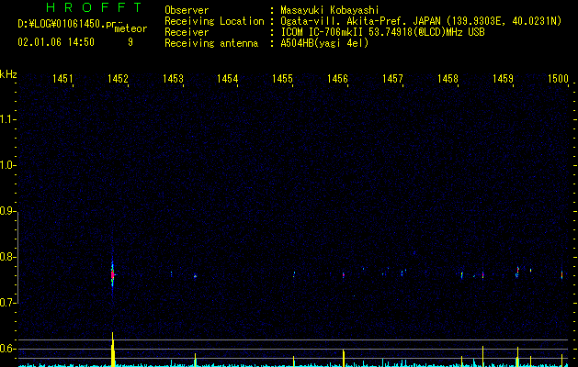
Task: Click the 1500 time axis label
Action: [558, 78]
